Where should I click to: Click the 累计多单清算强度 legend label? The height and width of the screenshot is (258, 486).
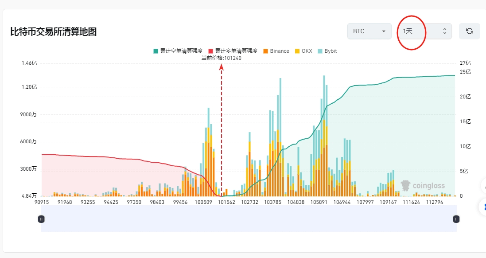236,51
